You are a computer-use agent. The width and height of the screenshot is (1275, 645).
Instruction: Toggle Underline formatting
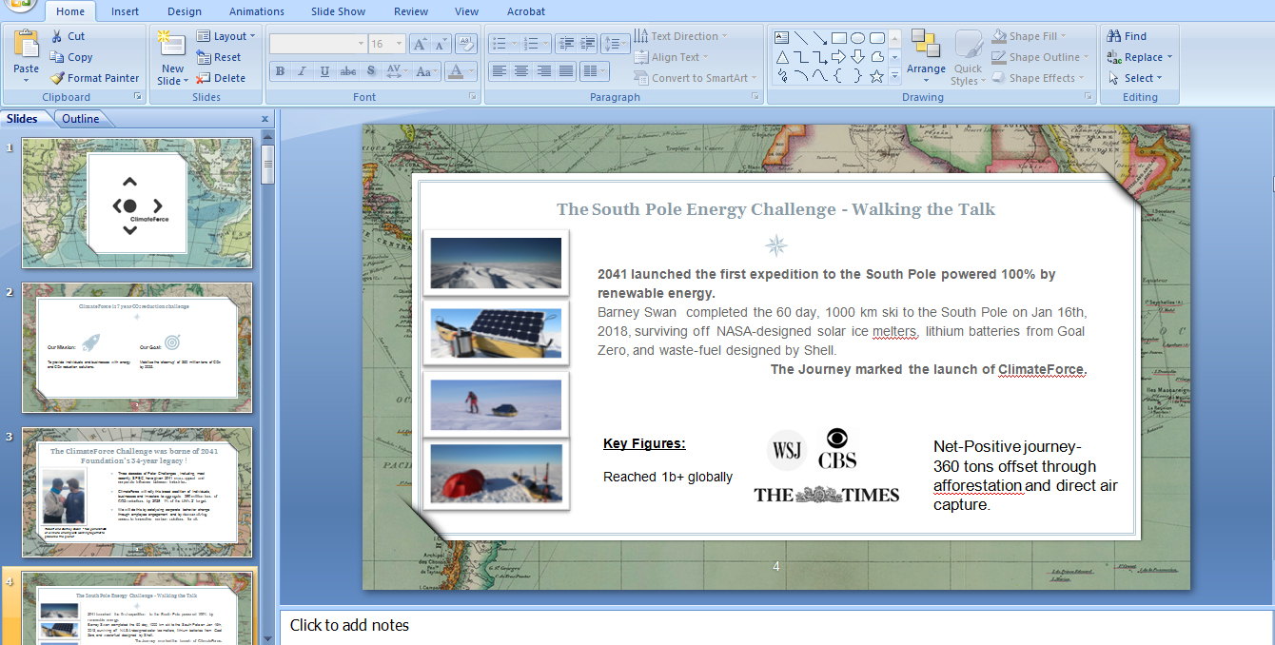coord(325,71)
